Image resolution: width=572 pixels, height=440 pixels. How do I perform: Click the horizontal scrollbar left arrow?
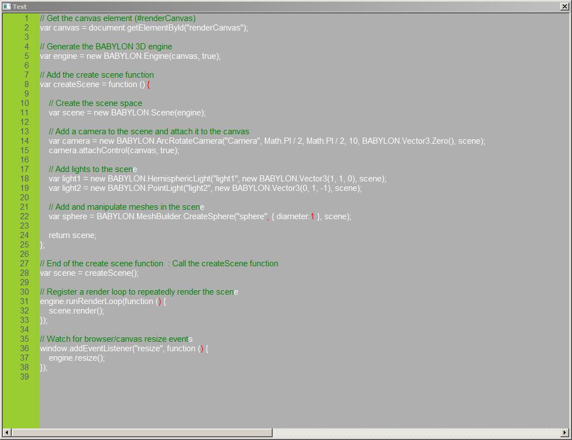pos(7,432)
